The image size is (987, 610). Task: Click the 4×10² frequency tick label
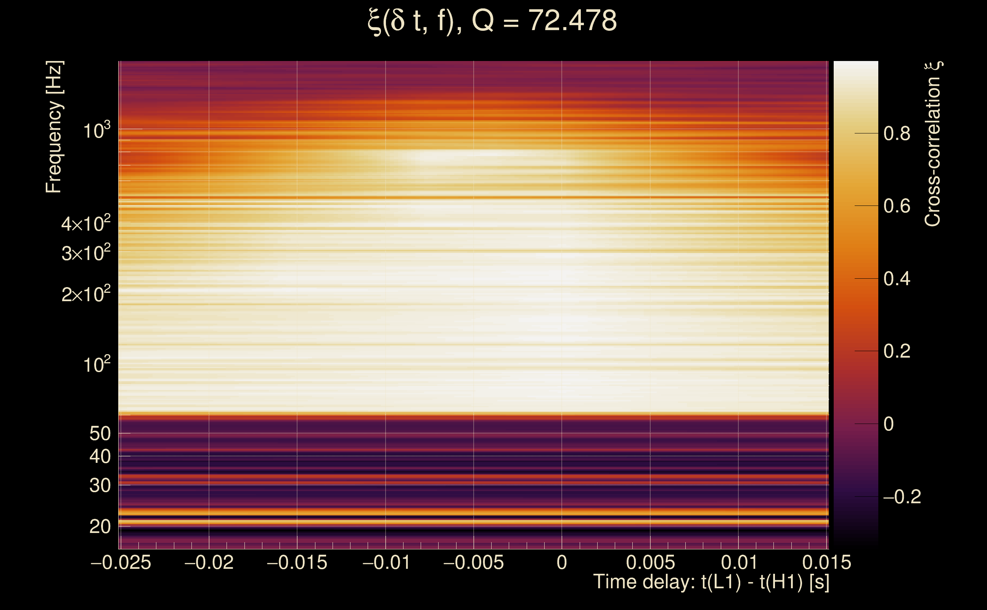(x=86, y=223)
